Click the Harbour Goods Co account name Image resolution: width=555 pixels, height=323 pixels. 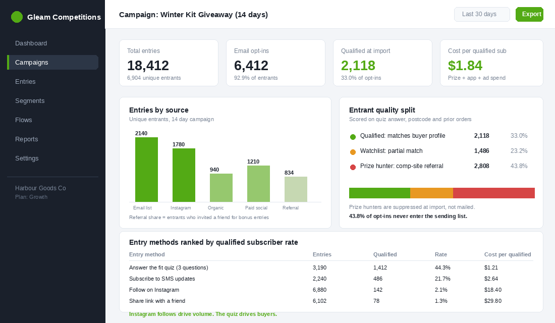click(x=40, y=188)
